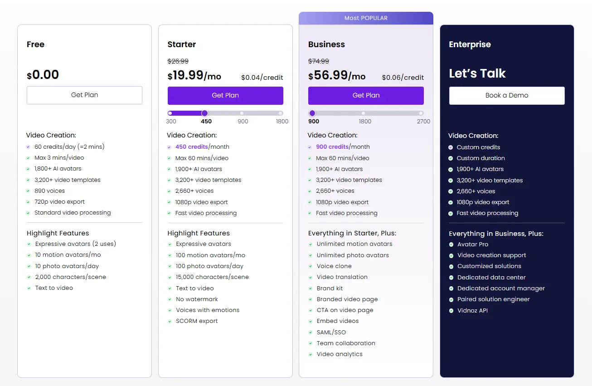
Task: Click checkmark icon beside 720p video export
Action: (x=29, y=202)
